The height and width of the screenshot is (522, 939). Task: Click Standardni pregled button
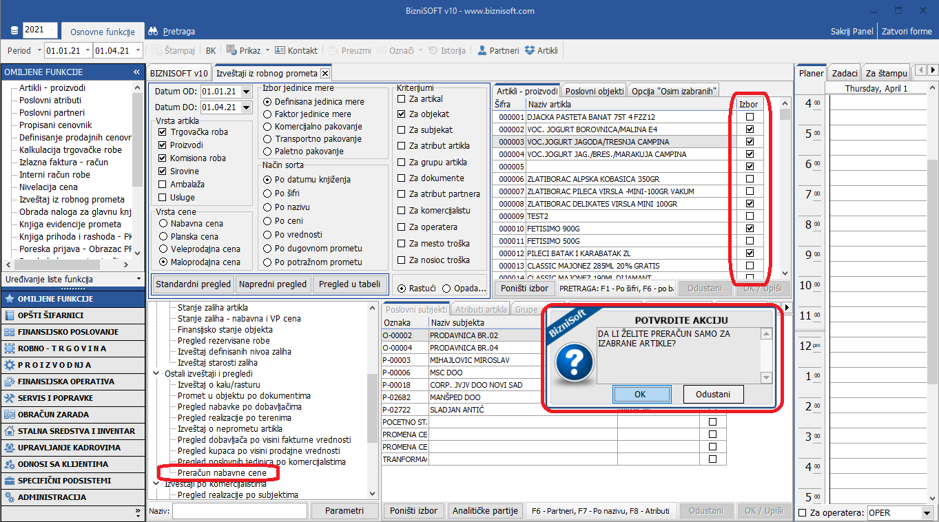193,284
